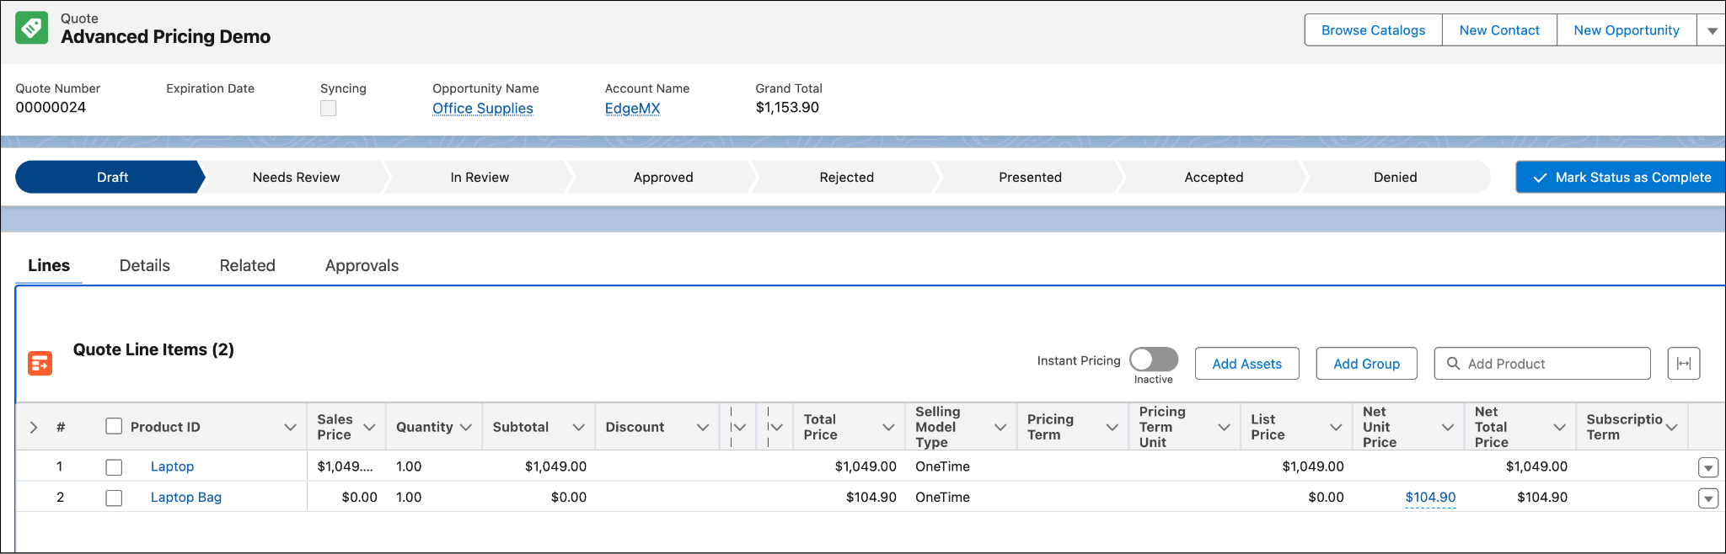This screenshot has height=554, width=1726.
Task: Open the EdgeMX account link
Action: pyautogui.click(x=632, y=109)
